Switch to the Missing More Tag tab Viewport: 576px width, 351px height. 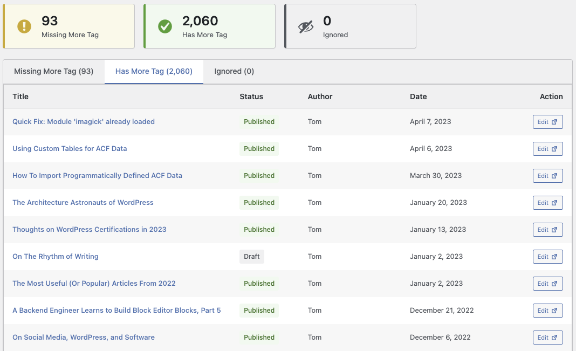click(x=54, y=71)
